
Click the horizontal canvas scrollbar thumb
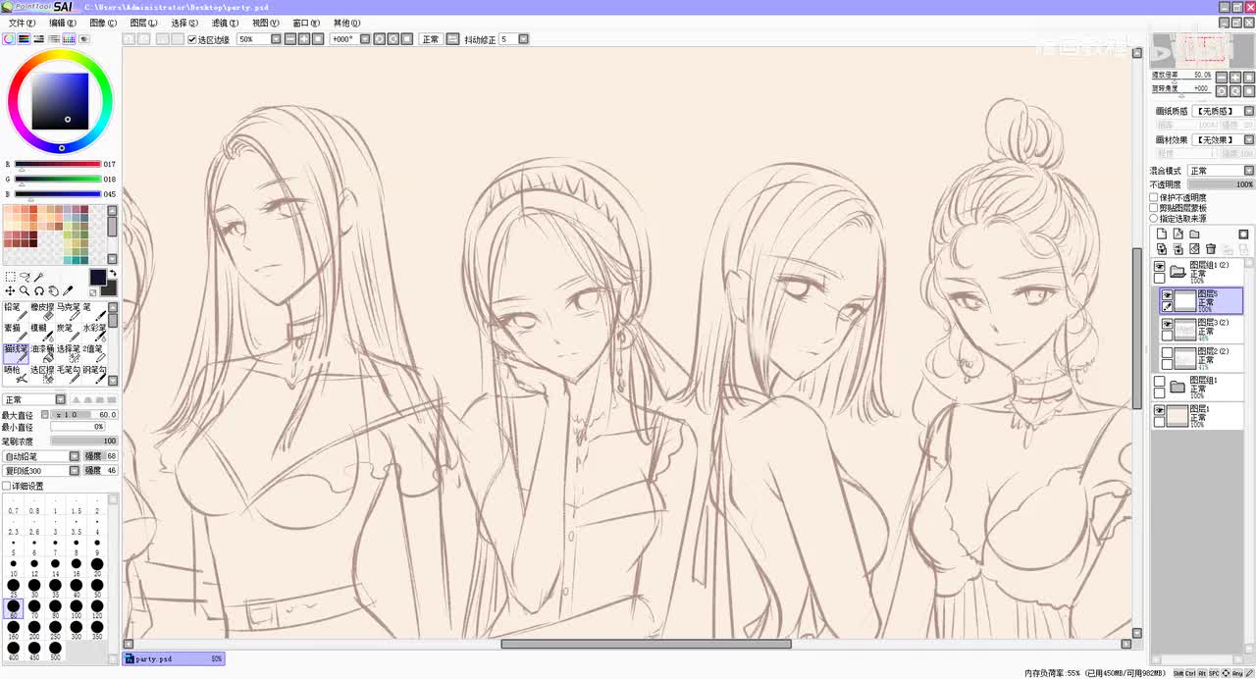(646, 644)
